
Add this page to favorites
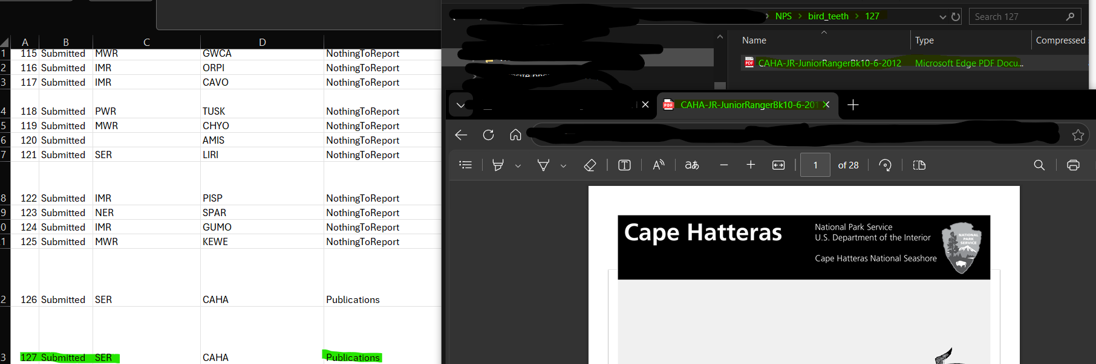(x=1078, y=135)
